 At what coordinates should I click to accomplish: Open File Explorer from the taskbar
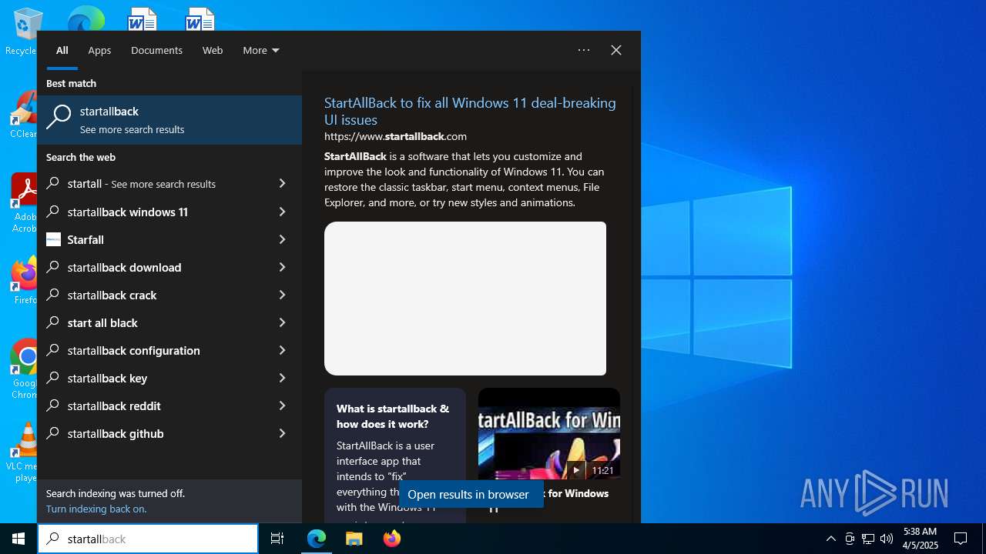click(x=354, y=539)
